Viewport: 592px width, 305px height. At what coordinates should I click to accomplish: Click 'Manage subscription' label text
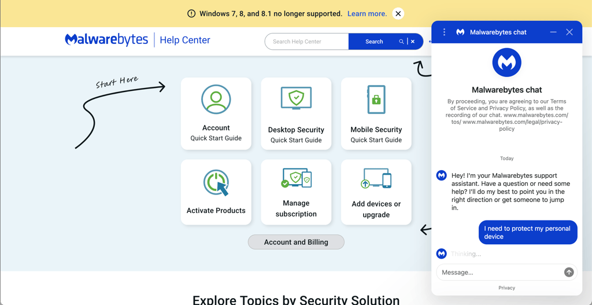(296, 208)
